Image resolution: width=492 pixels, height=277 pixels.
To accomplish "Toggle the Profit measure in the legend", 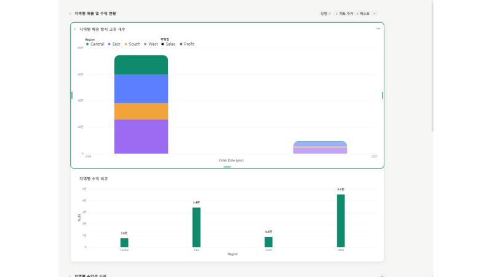I will tap(187, 44).
